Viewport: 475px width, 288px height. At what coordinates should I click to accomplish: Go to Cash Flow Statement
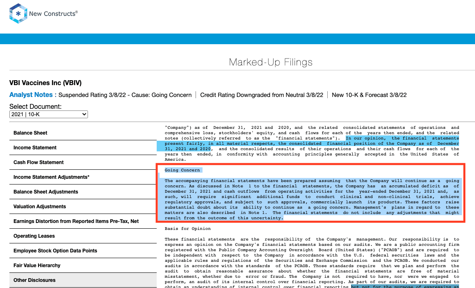[x=83, y=162]
